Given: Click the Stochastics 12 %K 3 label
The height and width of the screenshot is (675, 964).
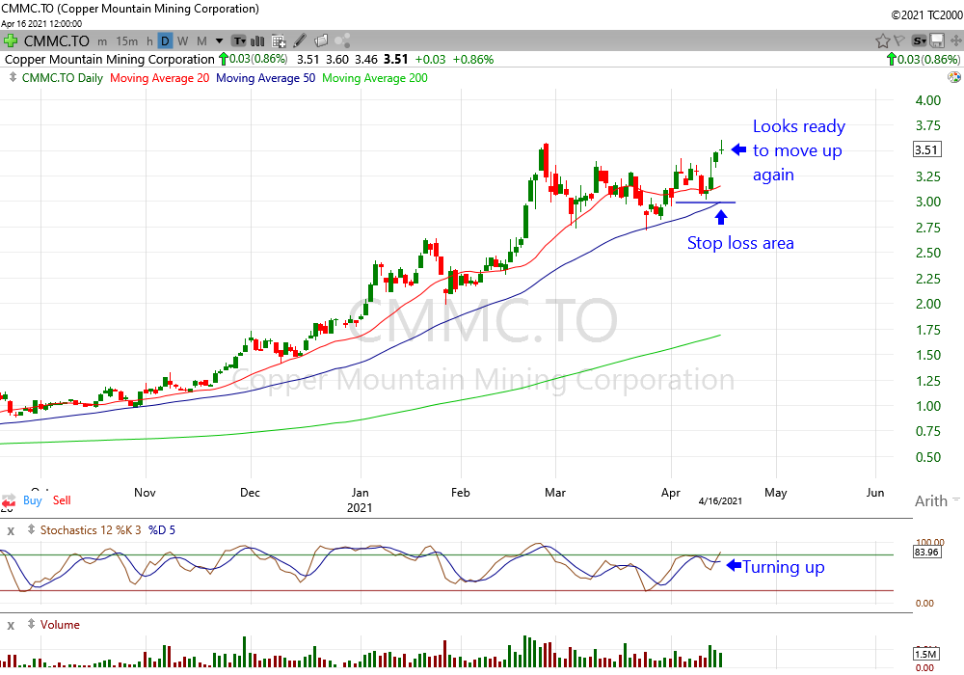Looking at the screenshot, I should 91,530.
